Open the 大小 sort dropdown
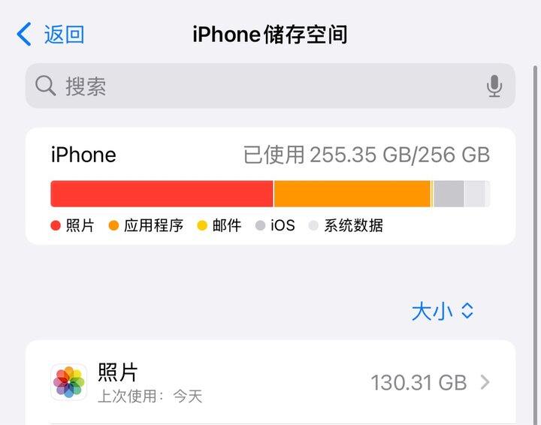 coord(443,312)
